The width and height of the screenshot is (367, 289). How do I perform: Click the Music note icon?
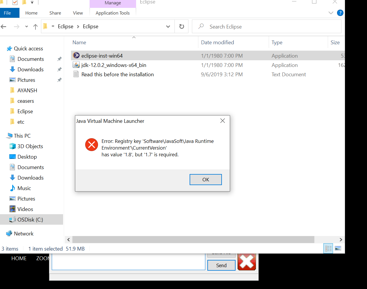point(13,188)
